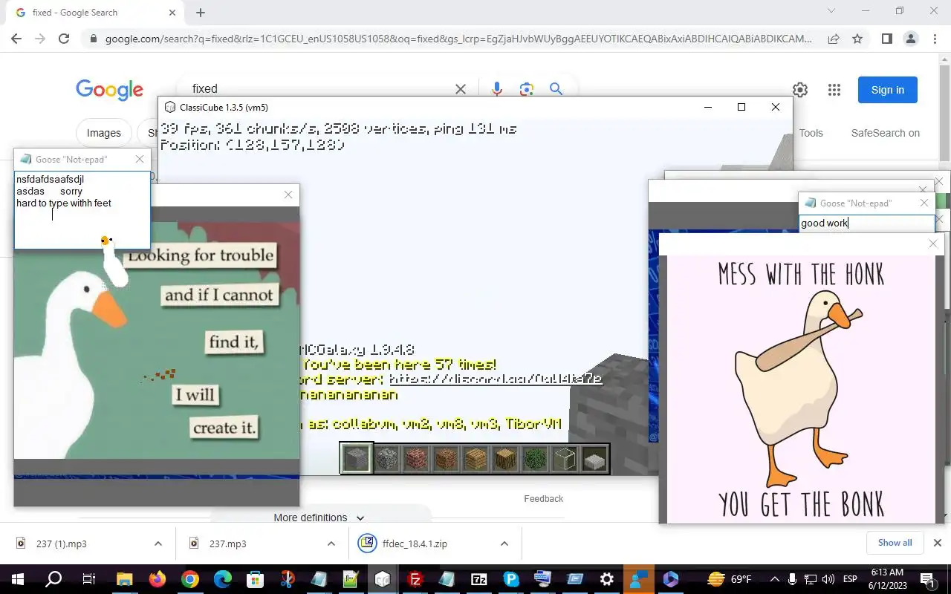Expand options for 237.mp3 download
Viewport: 951px width, 594px height.
point(331,544)
